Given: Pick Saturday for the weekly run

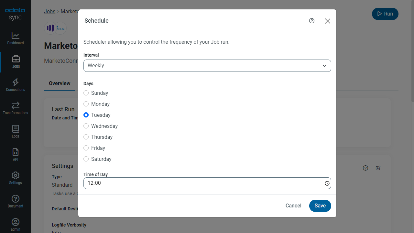Looking at the screenshot, I should (86, 159).
